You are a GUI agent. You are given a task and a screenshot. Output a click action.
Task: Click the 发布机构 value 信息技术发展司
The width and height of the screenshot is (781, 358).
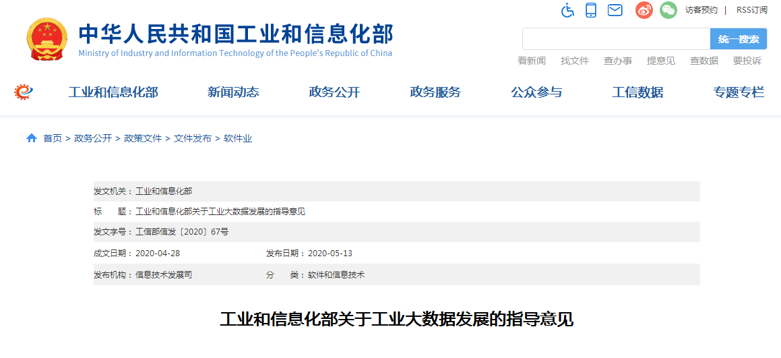point(164,274)
